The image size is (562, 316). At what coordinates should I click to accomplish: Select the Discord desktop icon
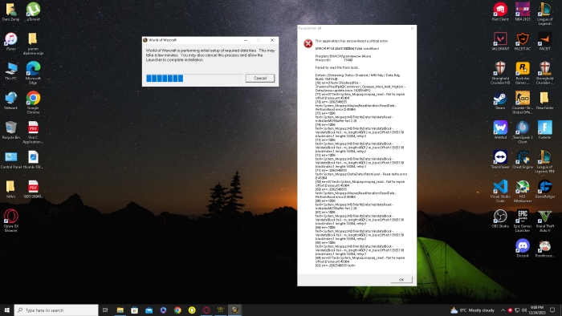522,249
